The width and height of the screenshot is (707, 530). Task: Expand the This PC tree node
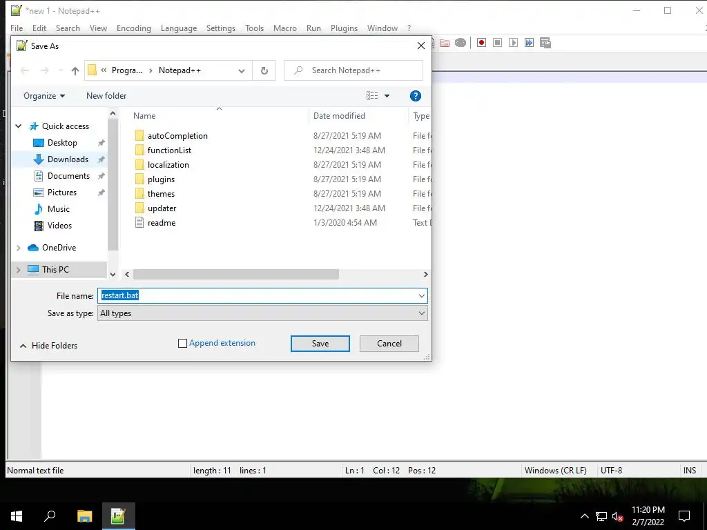coord(19,270)
